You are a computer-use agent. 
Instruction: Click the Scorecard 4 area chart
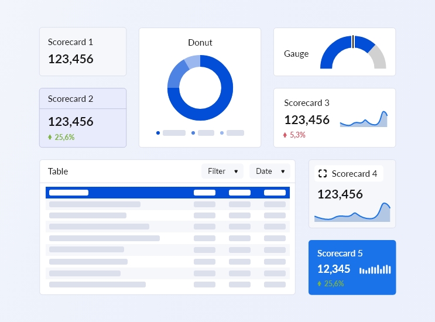pyautogui.click(x=352, y=212)
